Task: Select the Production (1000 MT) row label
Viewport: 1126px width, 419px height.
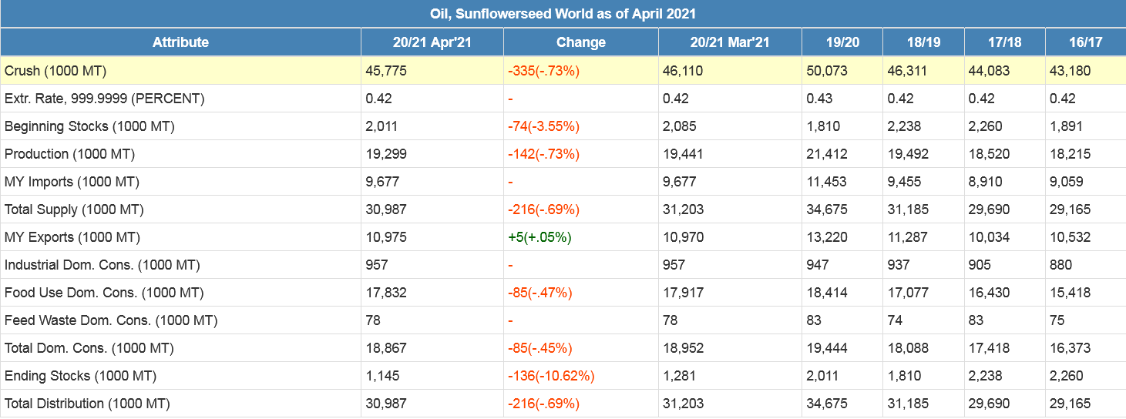Action: (x=69, y=154)
